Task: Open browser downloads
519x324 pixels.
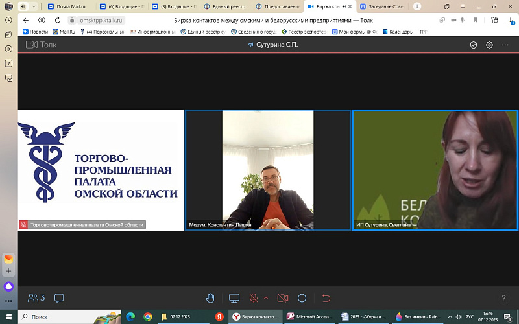Action: click(511, 21)
